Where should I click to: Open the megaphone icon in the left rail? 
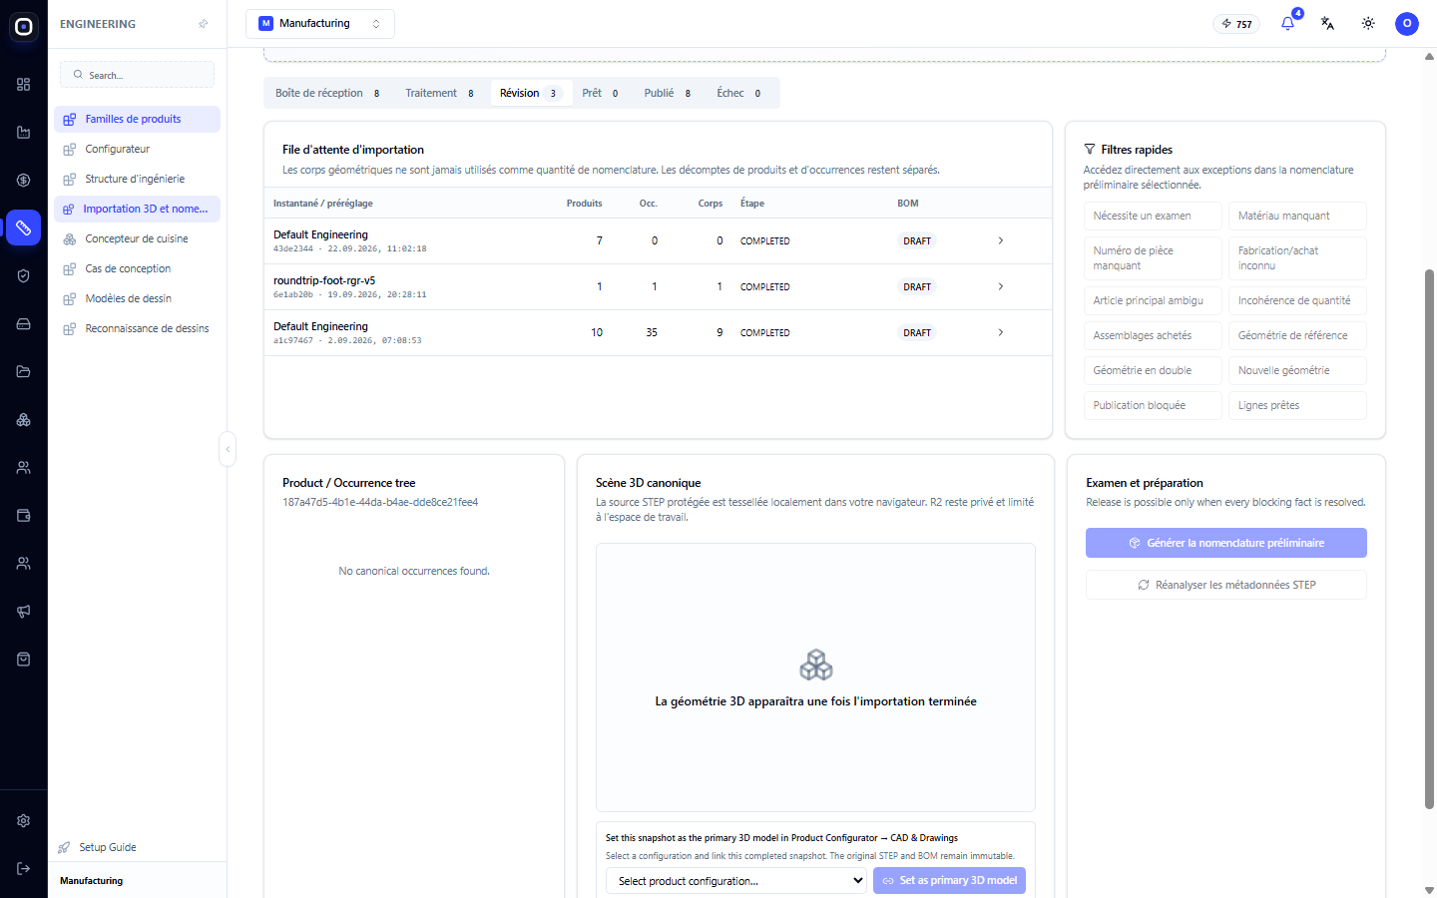tap(24, 612)
